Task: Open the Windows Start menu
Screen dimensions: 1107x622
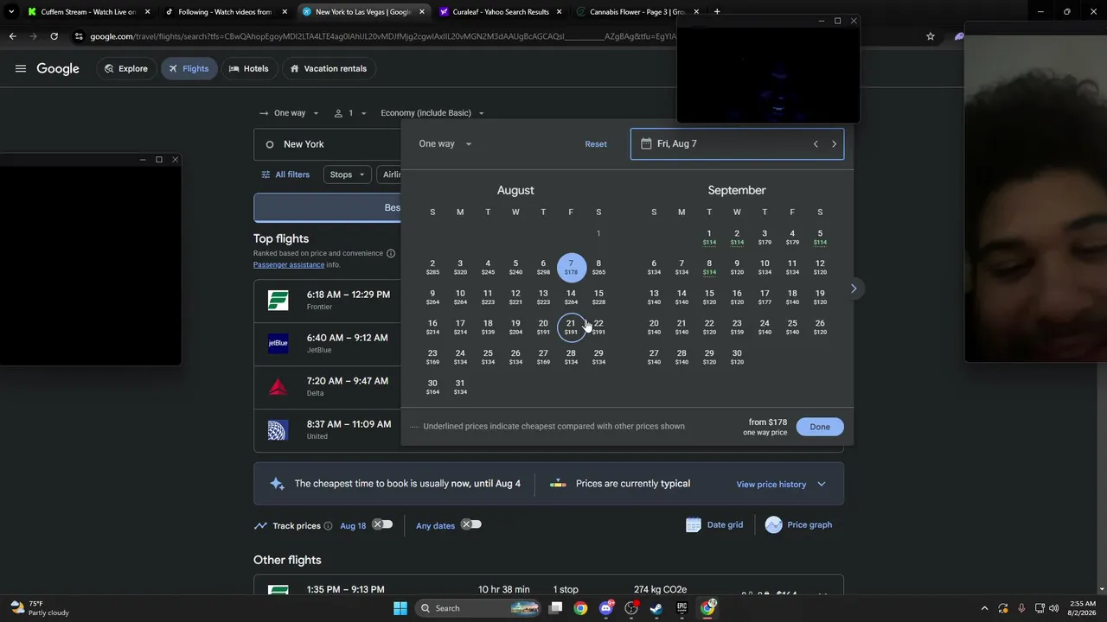Action: [400, 608]
